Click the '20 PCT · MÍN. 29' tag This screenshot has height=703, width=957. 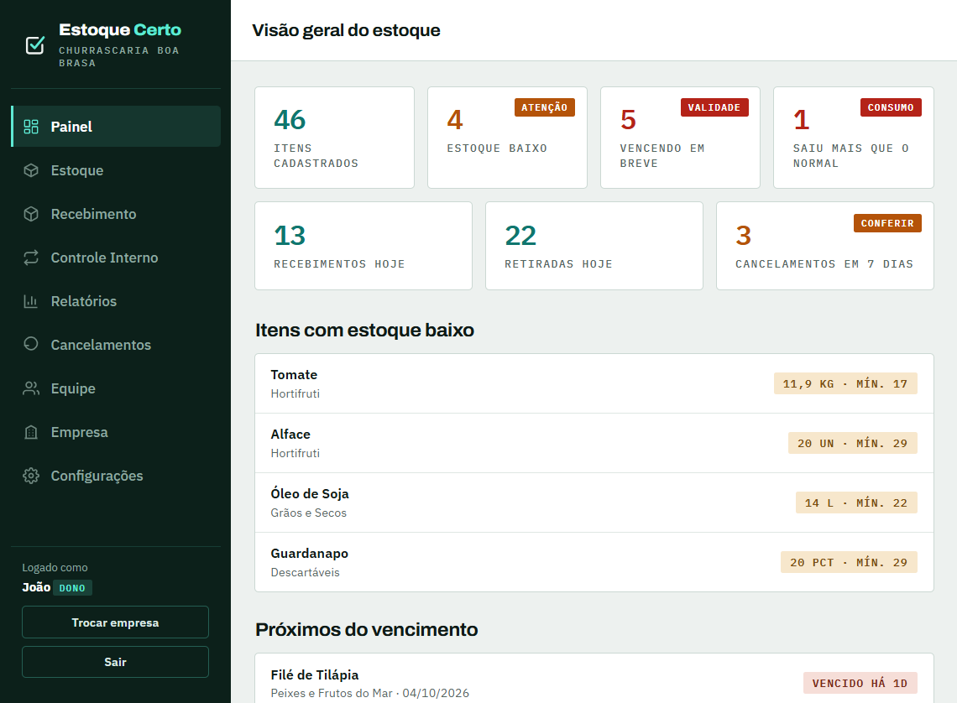(849, 562)
